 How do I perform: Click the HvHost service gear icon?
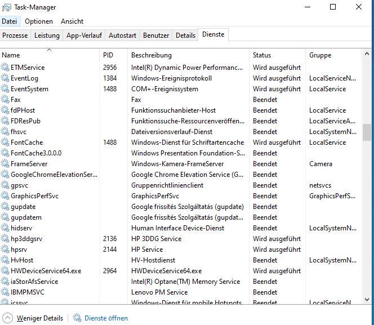coord(6,260)
